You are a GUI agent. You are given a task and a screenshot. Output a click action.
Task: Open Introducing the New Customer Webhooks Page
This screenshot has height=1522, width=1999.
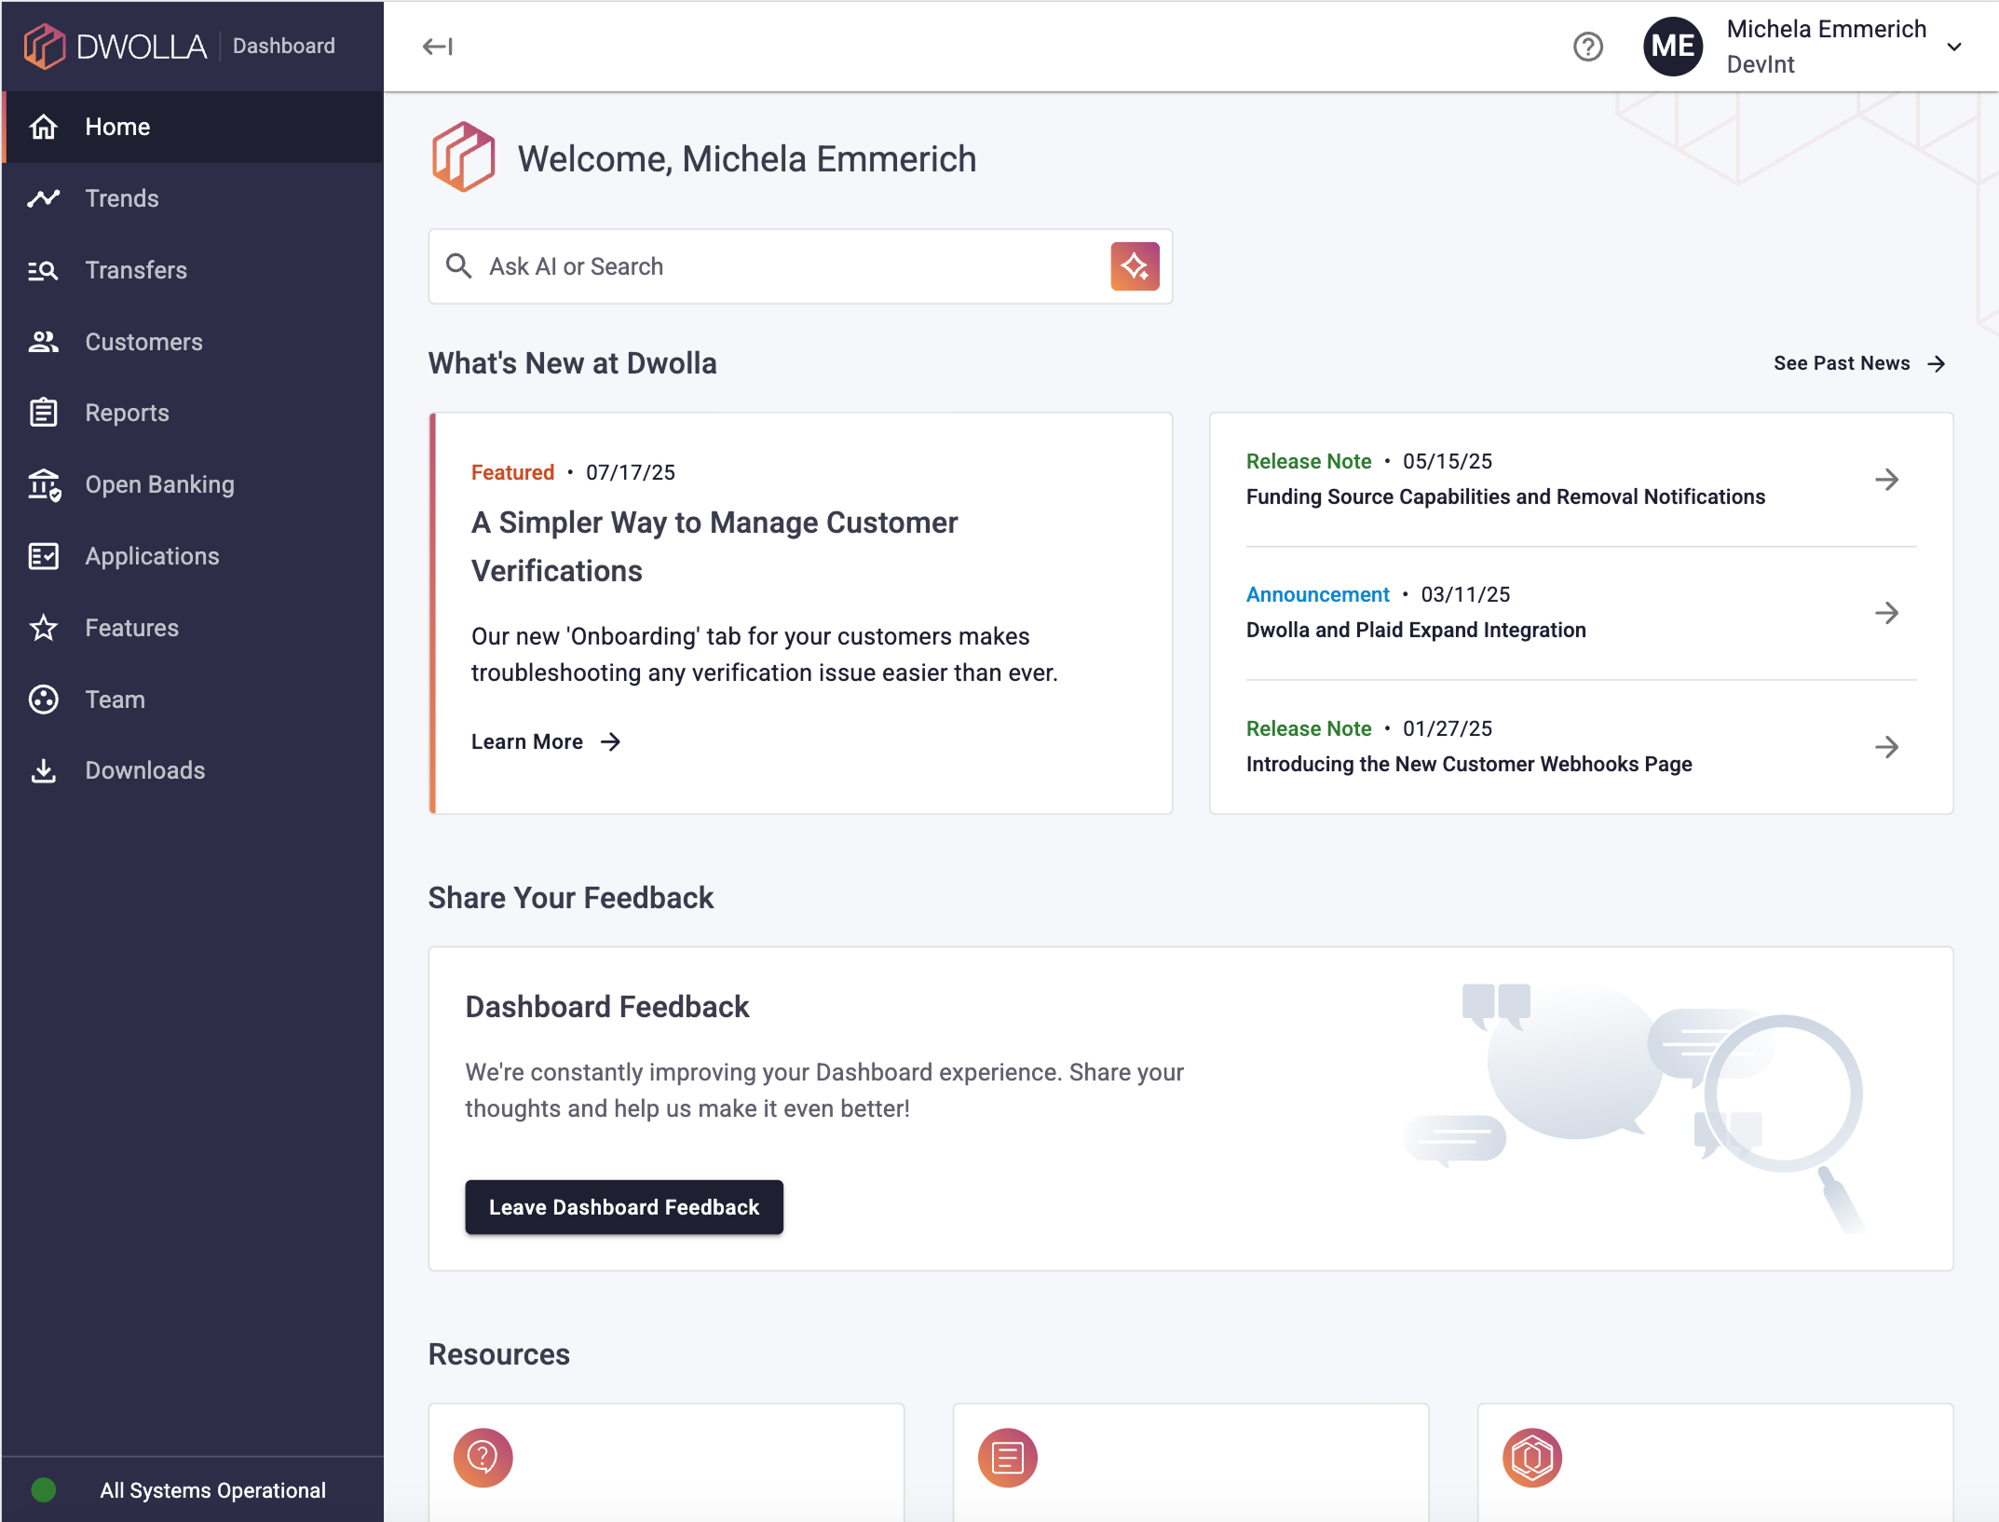(x=1469, y=764)
